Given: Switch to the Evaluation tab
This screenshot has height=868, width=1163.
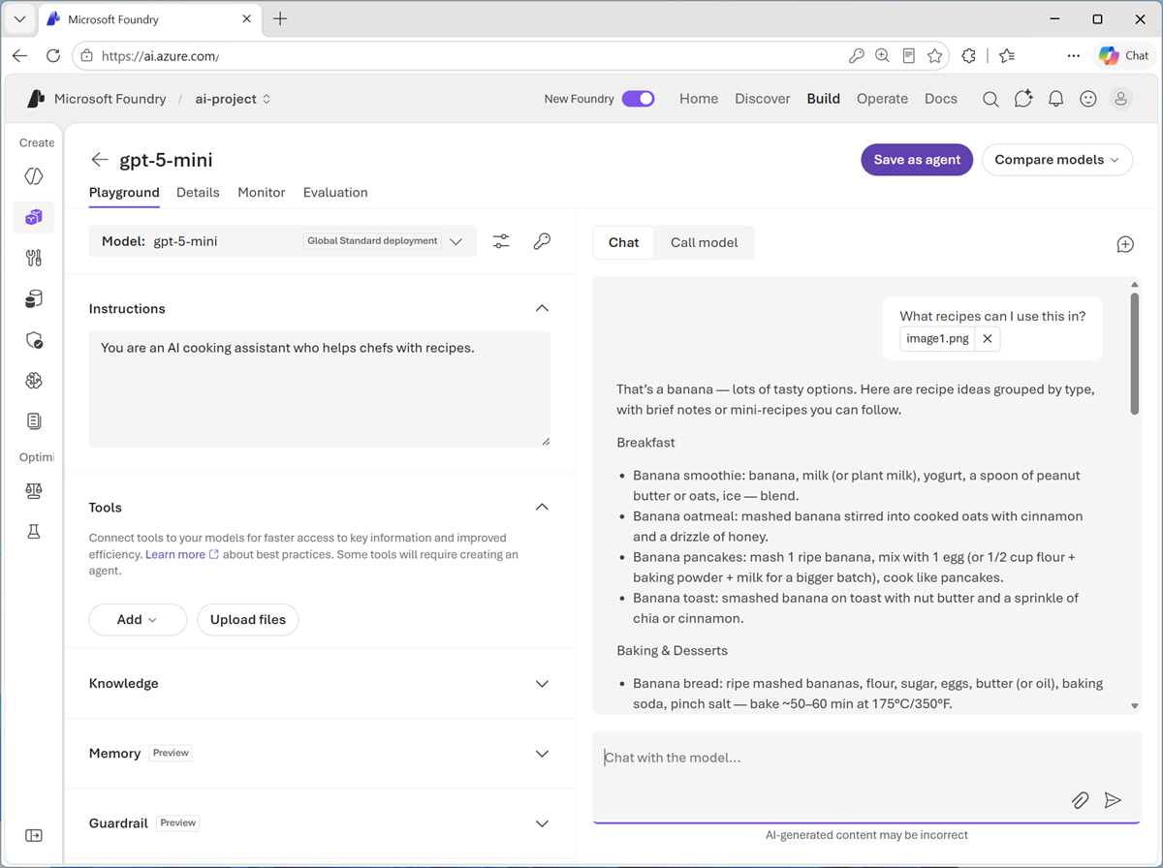Looking at the screenshot, I should pos(335,193).
